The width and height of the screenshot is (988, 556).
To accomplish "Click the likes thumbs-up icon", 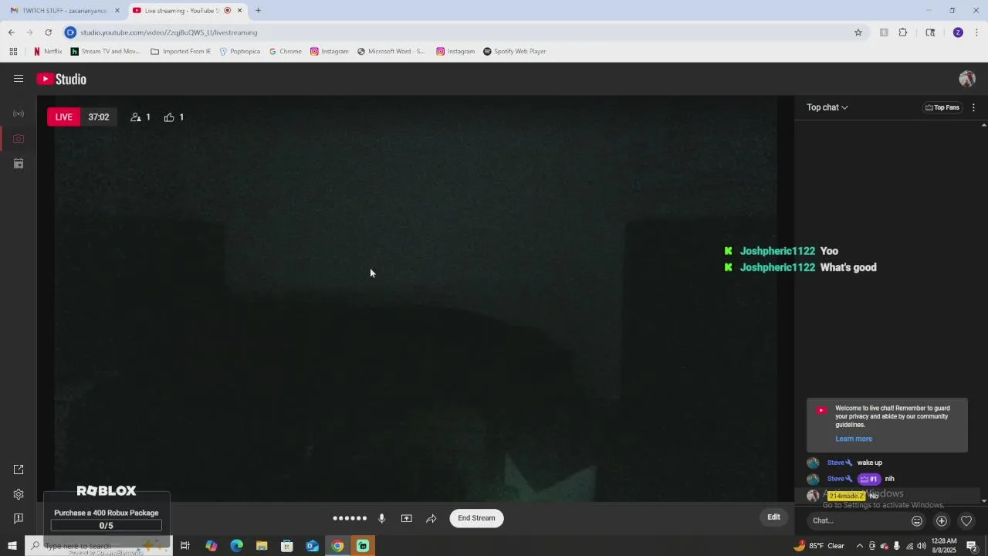I will tap(169, 117).
